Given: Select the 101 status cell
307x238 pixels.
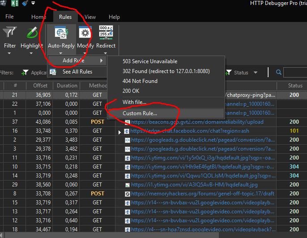Looking at the screenshot, I should pos(294,131).
